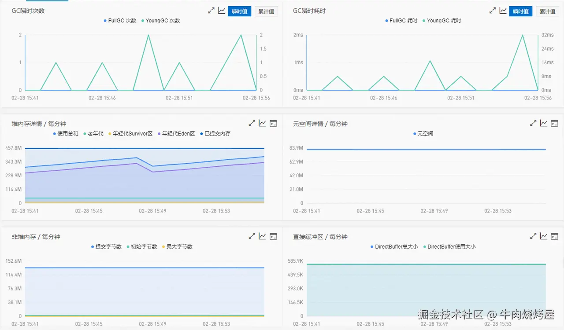Toggle YoungGC 耗时 legend series
This screenshot has height=330, width=564.
[442, 21]
